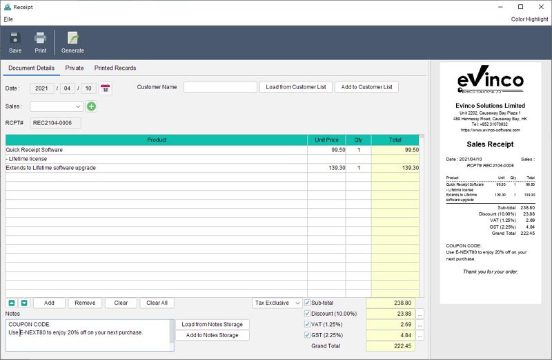Toggle the Sub-total checkbox

click(308, 303)
